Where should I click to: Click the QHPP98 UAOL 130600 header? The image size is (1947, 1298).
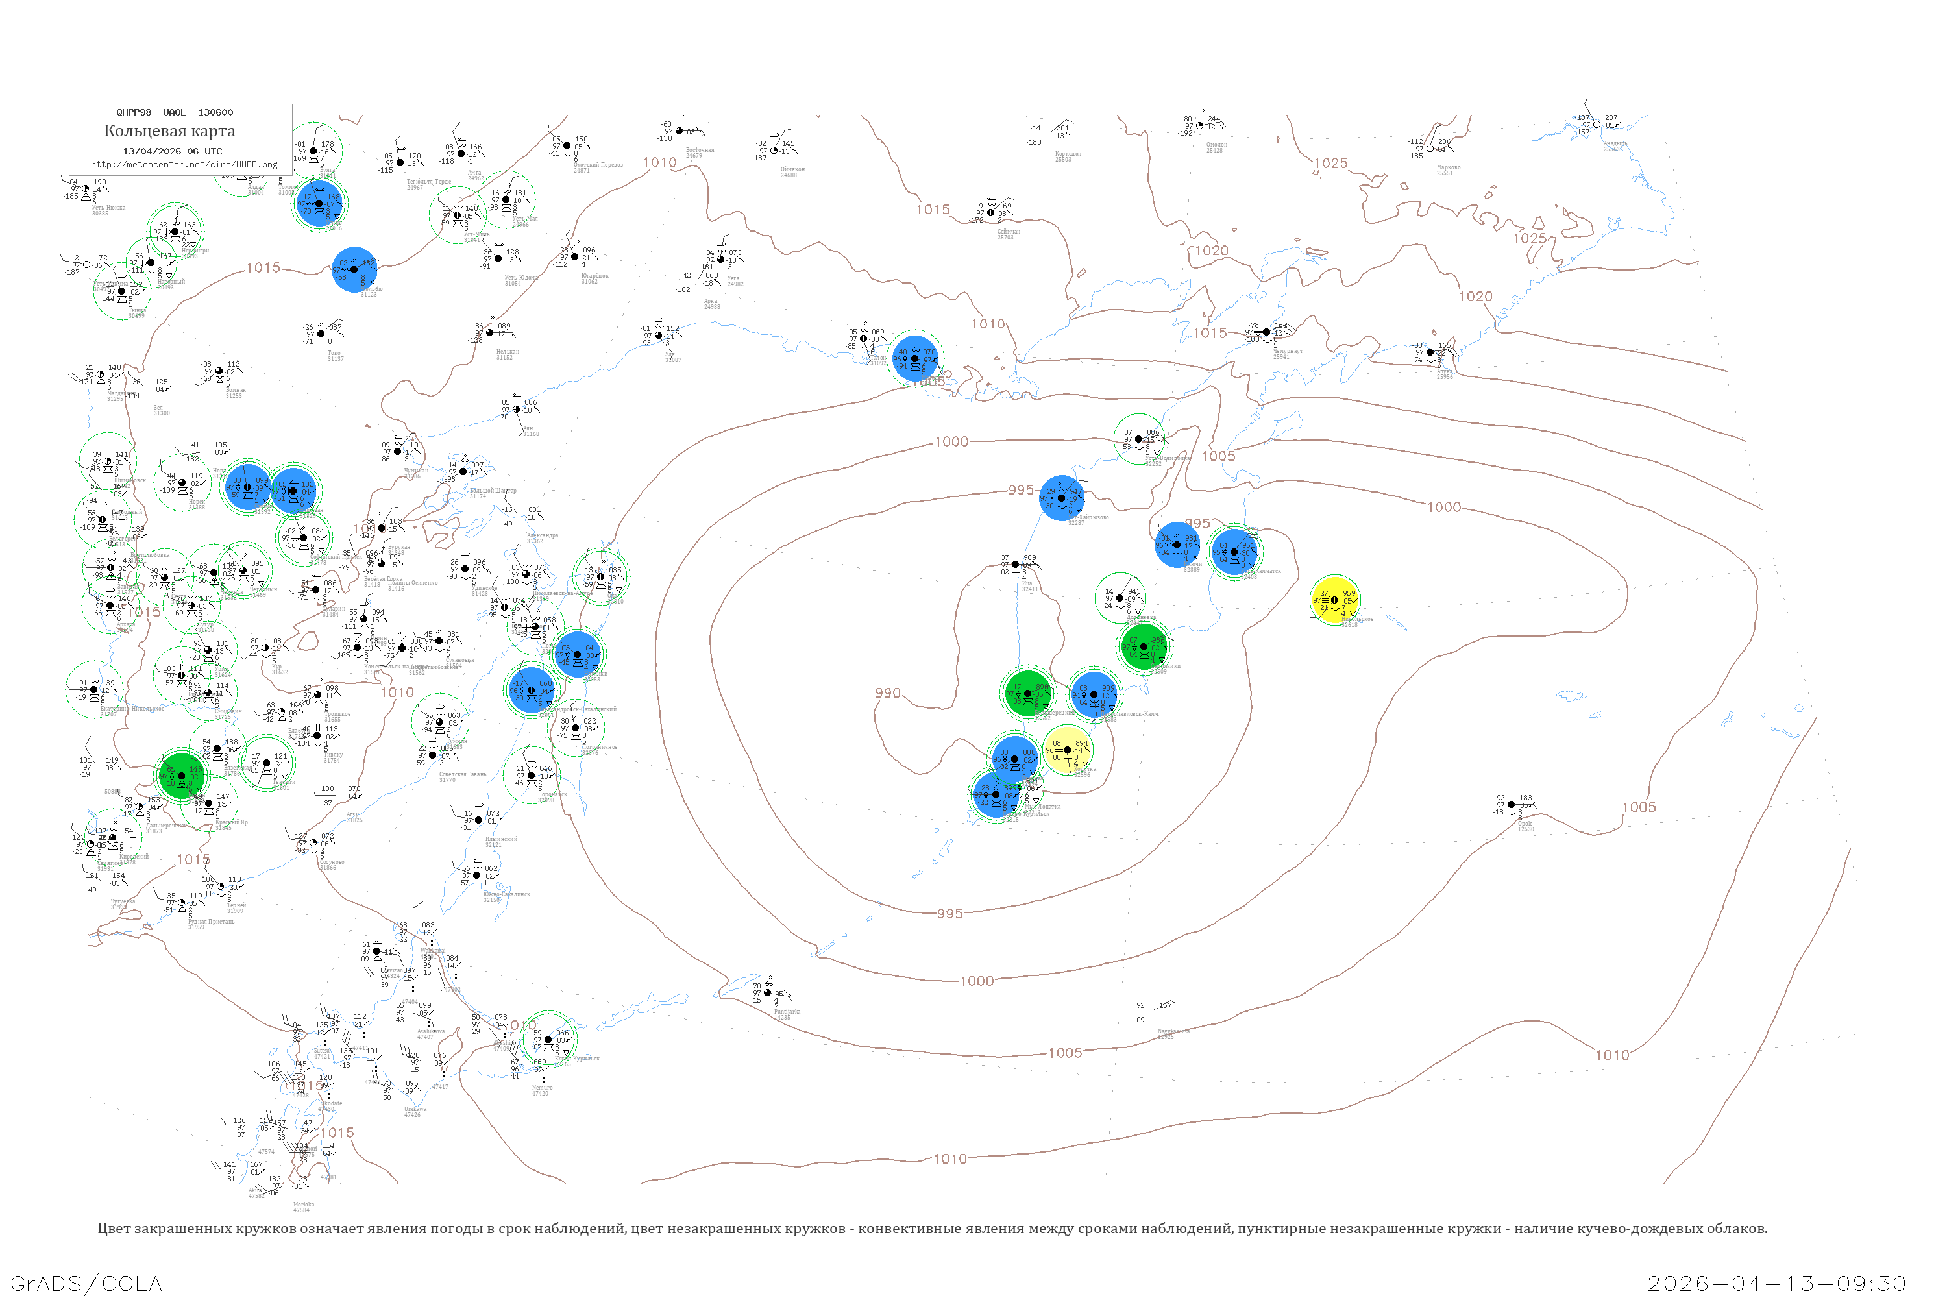[174, 112]
